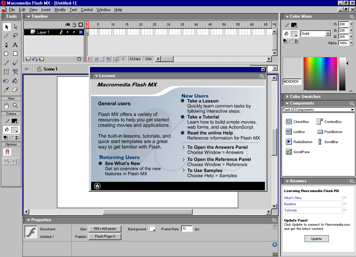
Task: Open the What's New link in Answers
Action: 293,198
